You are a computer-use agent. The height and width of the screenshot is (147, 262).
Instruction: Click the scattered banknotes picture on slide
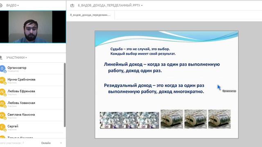(129, 120)
